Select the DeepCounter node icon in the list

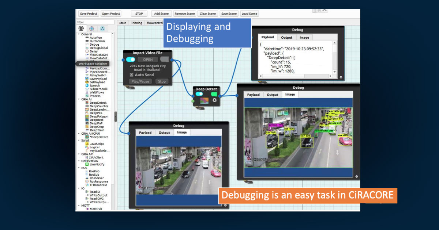click(87, 106)
